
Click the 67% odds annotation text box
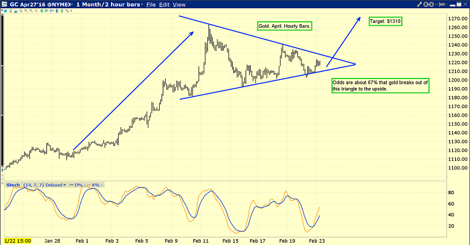point(380,86)
